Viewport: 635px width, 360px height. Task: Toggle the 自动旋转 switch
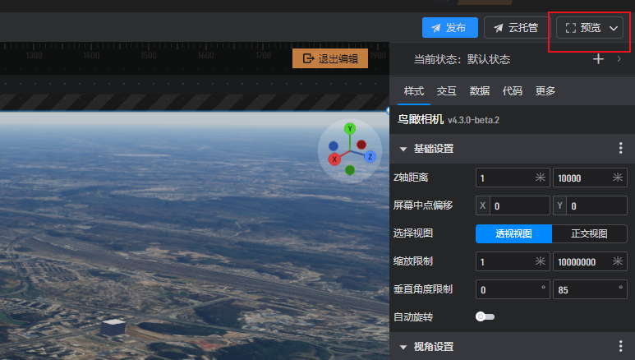click(x=485, y=316)
